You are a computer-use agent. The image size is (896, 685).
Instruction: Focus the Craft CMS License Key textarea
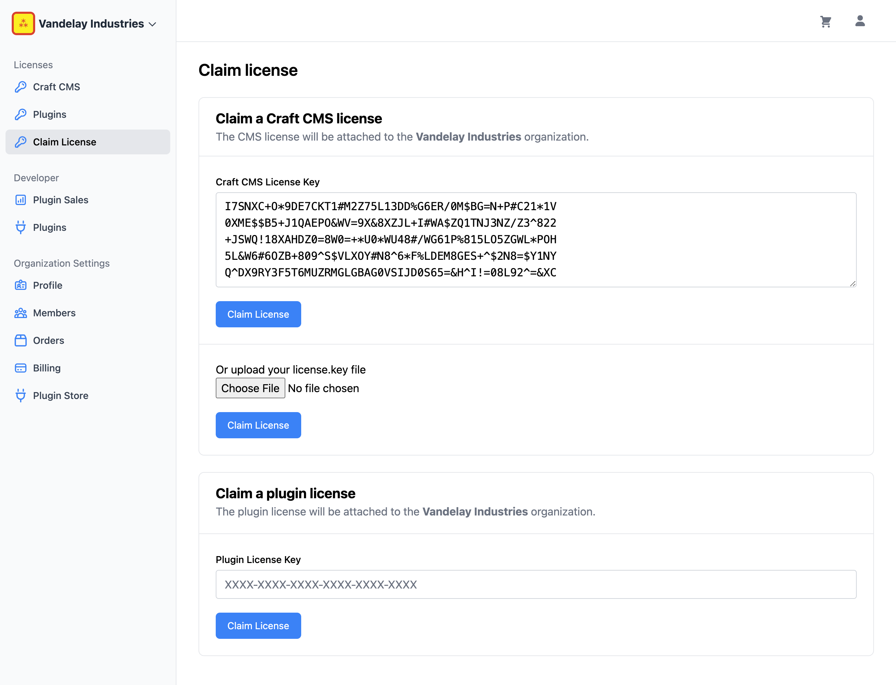pos(536,240)
